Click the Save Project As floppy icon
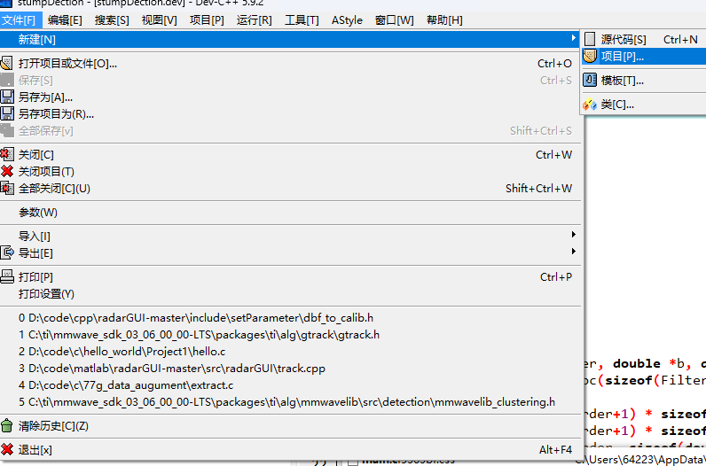The height and width of the screenshot is (466, 706). coord(7,113)
